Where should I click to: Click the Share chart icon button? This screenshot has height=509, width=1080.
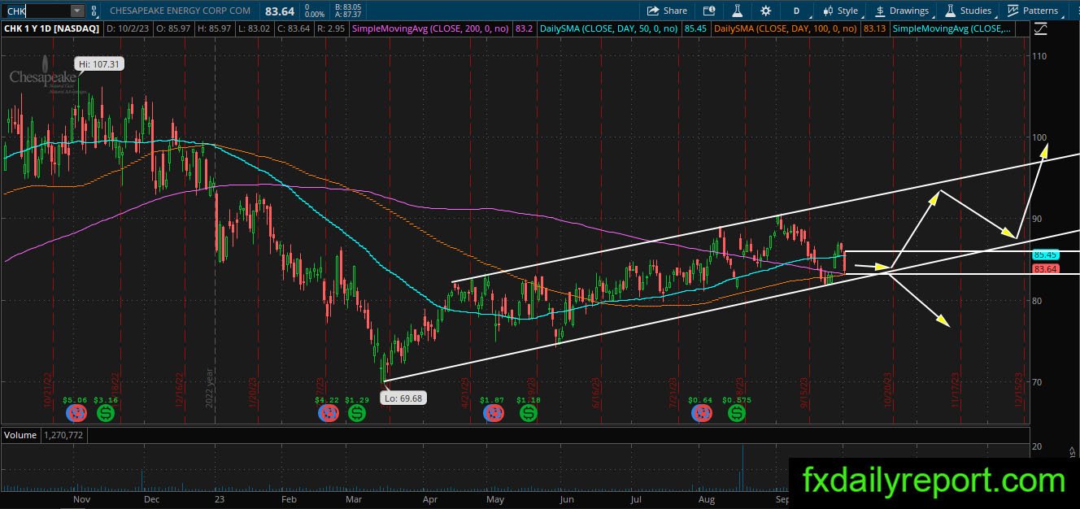tap(667, 11)
